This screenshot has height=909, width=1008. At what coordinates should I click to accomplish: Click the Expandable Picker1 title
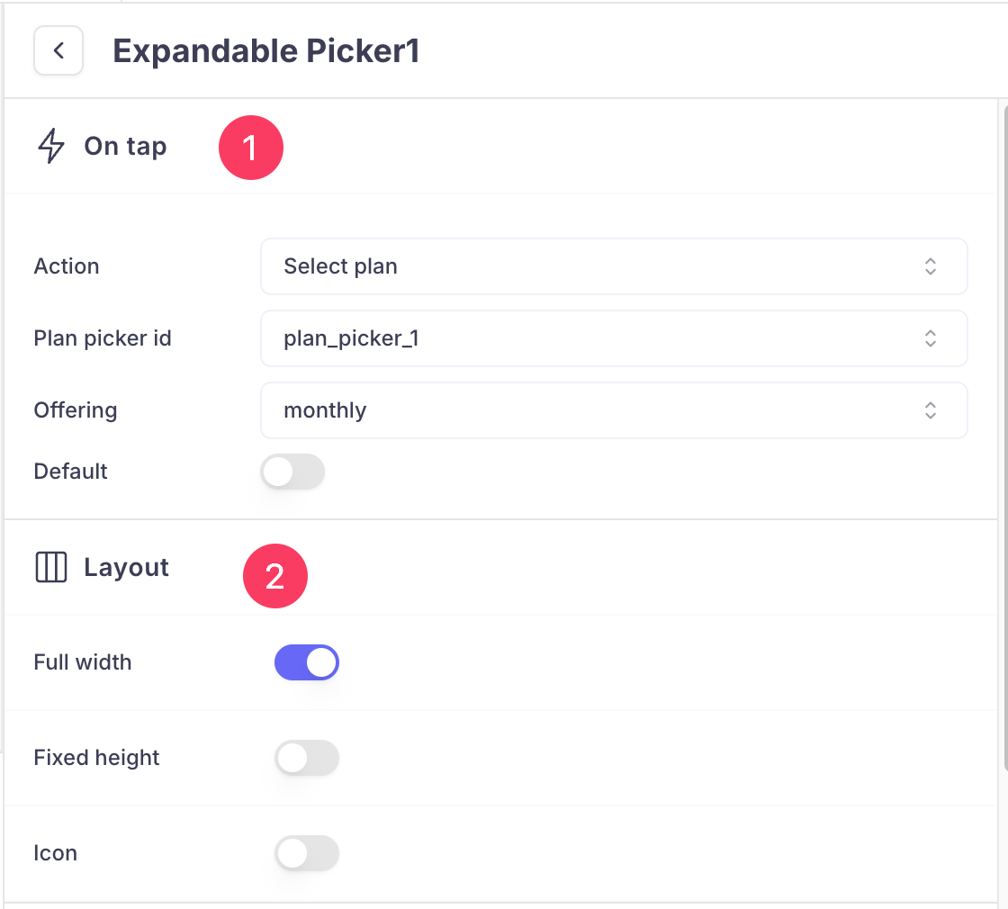click(x=266, y=51)
